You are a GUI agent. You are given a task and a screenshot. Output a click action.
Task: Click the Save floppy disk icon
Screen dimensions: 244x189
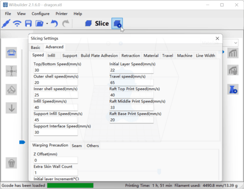28,24
